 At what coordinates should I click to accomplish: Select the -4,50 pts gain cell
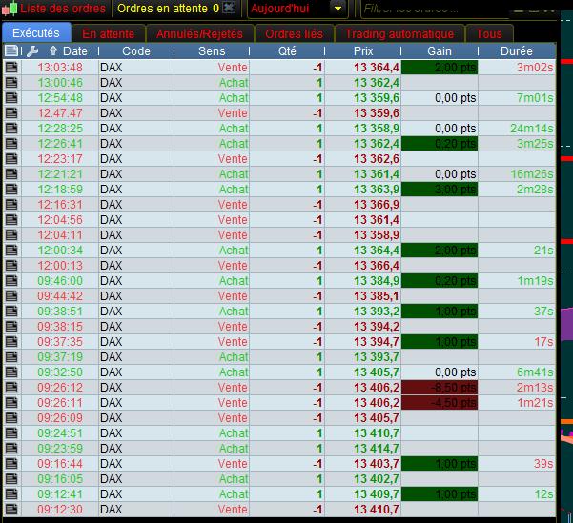(x=440, y=402)
